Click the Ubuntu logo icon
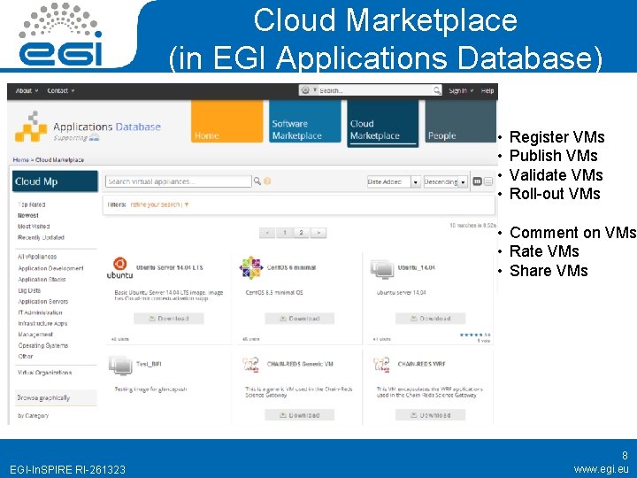This screenshot has width=637, height=478. 119,268
